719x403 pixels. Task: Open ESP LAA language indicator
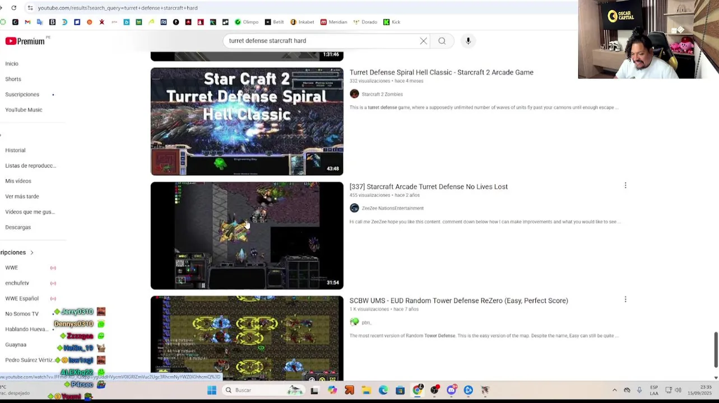tap(653, 390)
